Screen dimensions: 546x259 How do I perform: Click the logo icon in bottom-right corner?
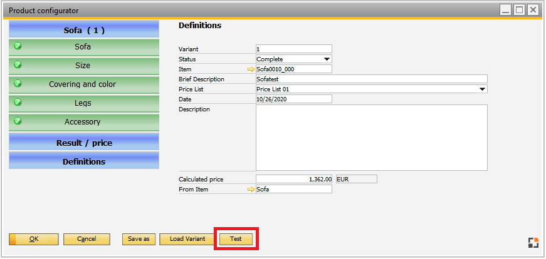532,243
